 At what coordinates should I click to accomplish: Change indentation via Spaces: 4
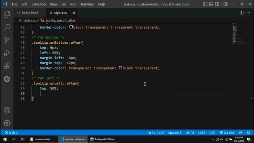[x=175, y=133]
